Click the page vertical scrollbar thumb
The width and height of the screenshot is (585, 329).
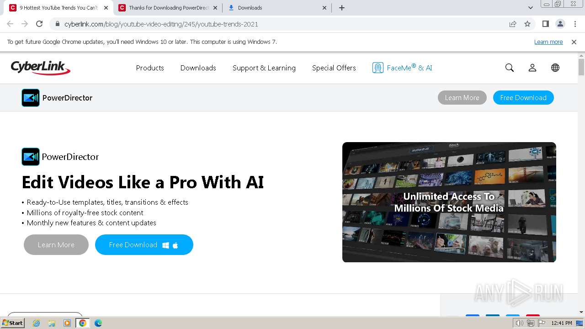(x=581, y=67)
